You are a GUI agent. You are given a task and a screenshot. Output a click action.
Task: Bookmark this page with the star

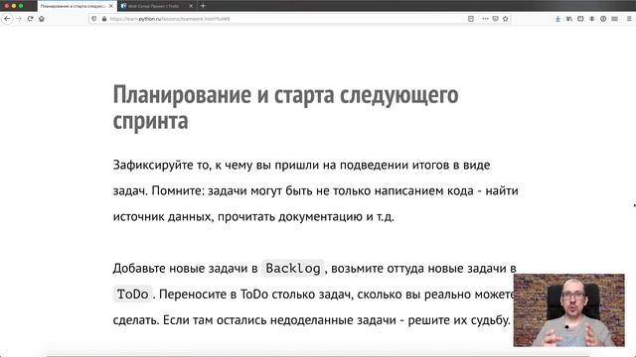[506, 19]
